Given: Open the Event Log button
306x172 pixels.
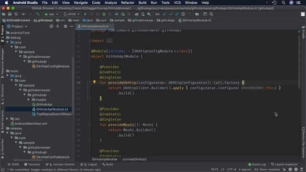Looking at the screenshot, I should tap(257, 164).
